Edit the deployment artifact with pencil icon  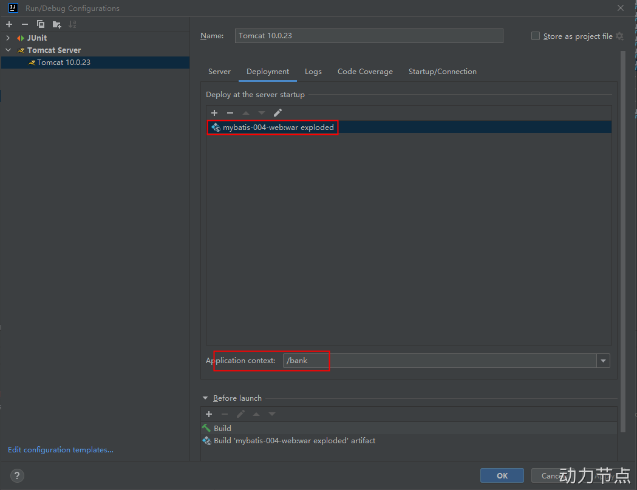click(x=278, y=113)
